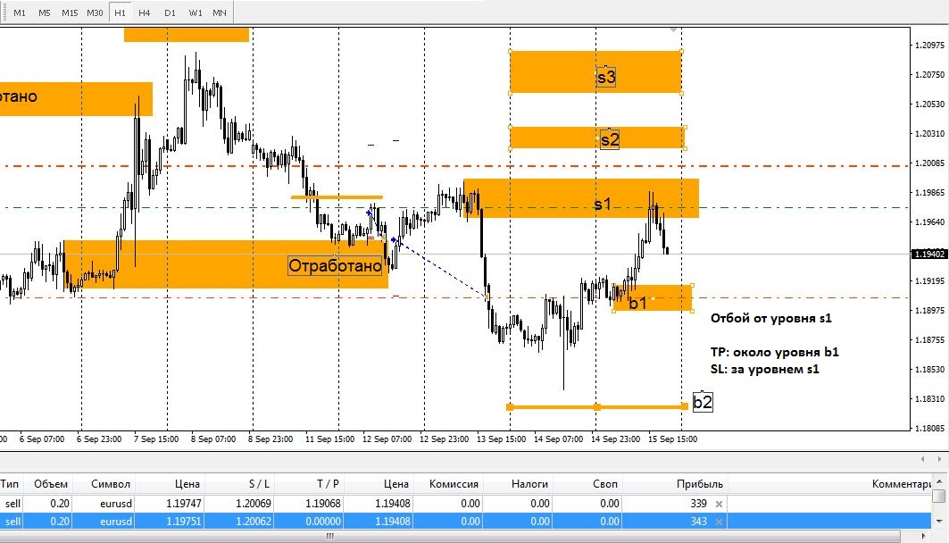This screenshot has width=949, height=543.
Task: Sort trades by Тип column header
Action: pyautogui.click(x=10, y=484)
